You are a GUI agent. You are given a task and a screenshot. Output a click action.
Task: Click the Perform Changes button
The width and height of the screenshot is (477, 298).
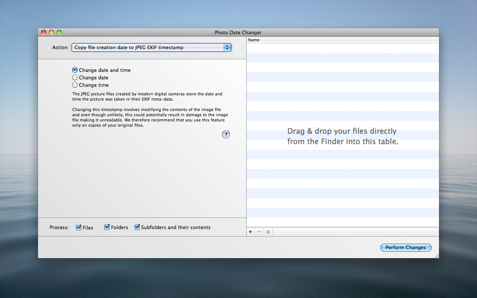pyautogui.click(x=406, y=247)
